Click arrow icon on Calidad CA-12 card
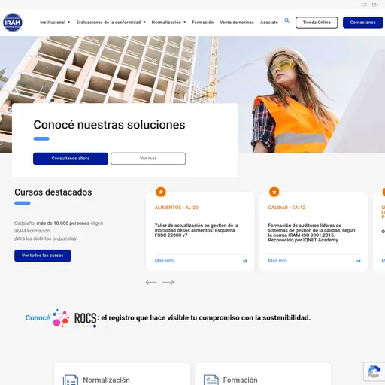Viewport: 385px width, 385px height. tap(358, 261)
